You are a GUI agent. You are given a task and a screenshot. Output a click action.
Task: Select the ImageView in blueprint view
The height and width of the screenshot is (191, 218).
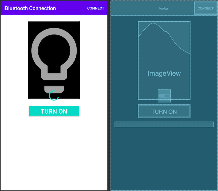164,60
